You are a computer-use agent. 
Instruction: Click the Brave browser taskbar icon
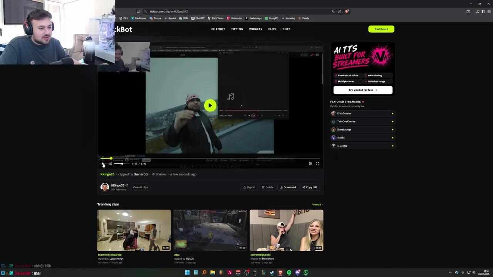[x=280, y=272]
